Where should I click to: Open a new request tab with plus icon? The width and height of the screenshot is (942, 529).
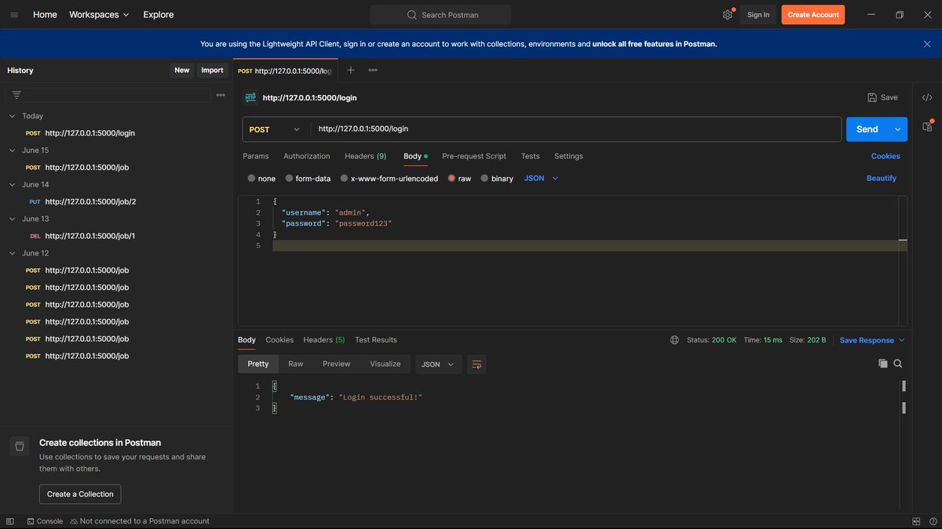tap(351, 70)
